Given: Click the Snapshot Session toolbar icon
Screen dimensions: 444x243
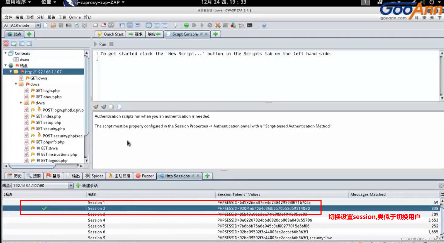Looking at the screenshot, I should point(69,25).
